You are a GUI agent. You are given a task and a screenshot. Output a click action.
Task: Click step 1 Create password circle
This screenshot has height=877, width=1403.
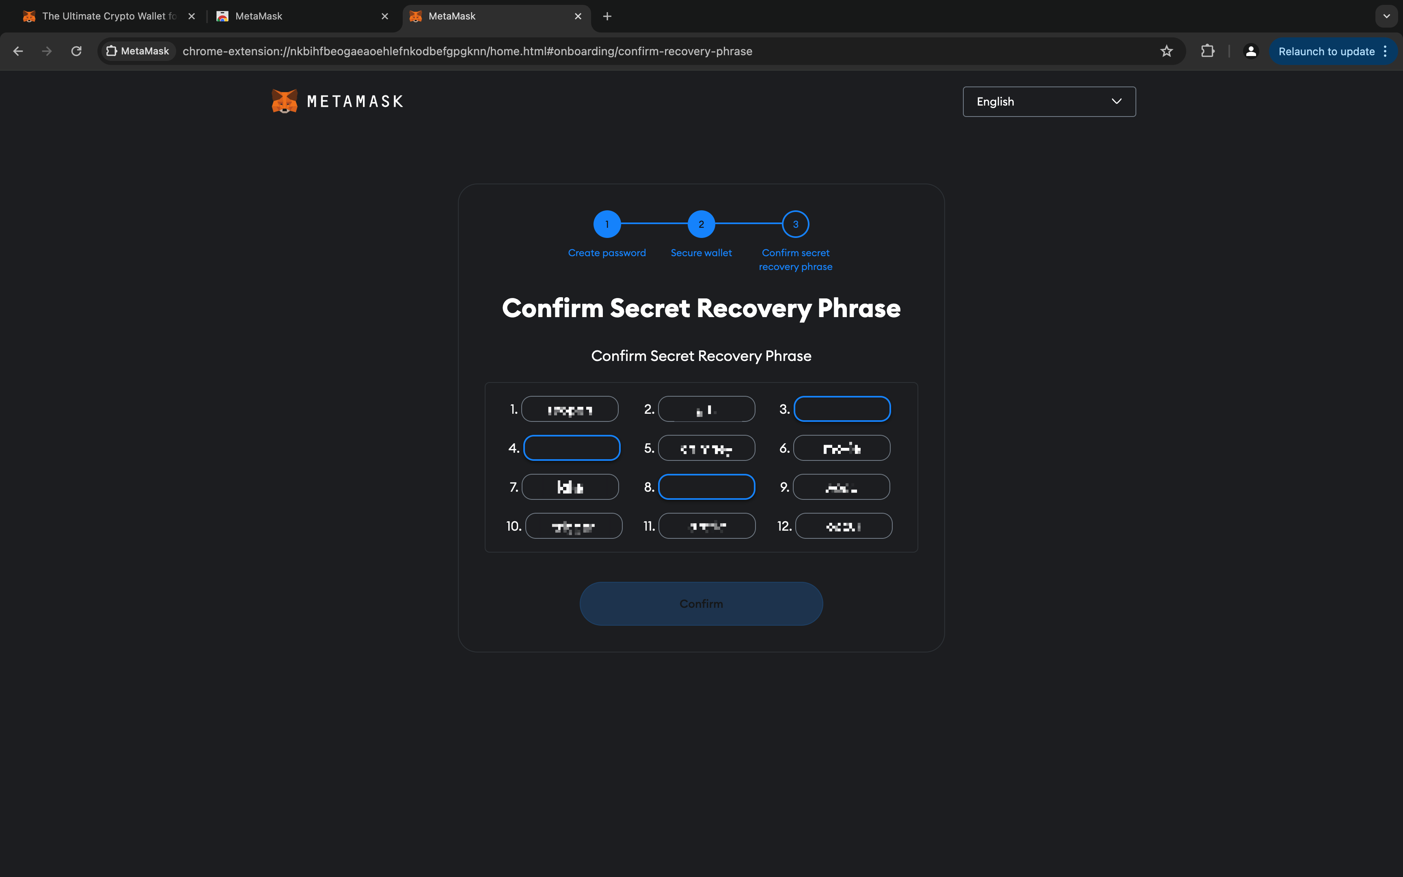click(x=607, y=224)
